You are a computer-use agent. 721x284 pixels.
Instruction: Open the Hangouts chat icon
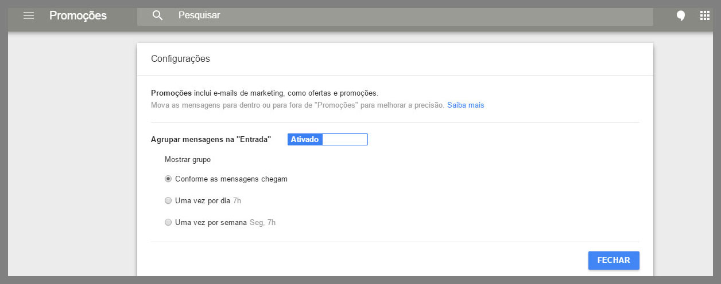(x=681, y=15)
